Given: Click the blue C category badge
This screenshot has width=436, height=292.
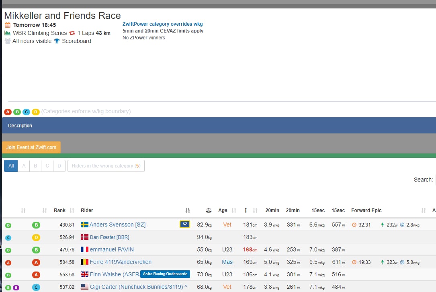Looking at the screenshot, I should click(26, 112).
